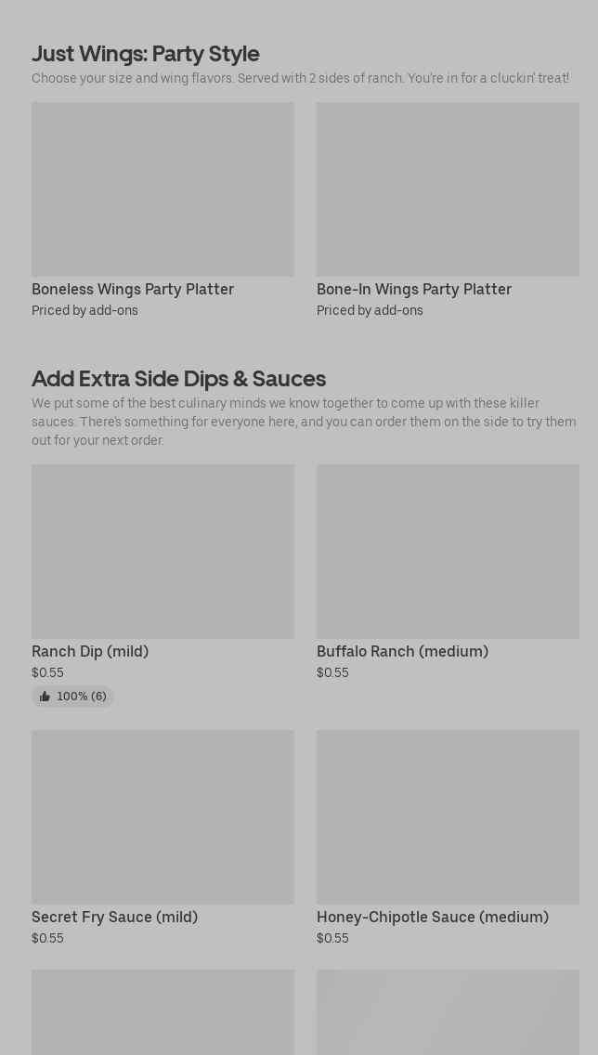The width and height of the screenshot is (598, 1055).
Task: Choose Ranch Dip (mild) item name
Action: pyautogui.click(x=90, y=651)
